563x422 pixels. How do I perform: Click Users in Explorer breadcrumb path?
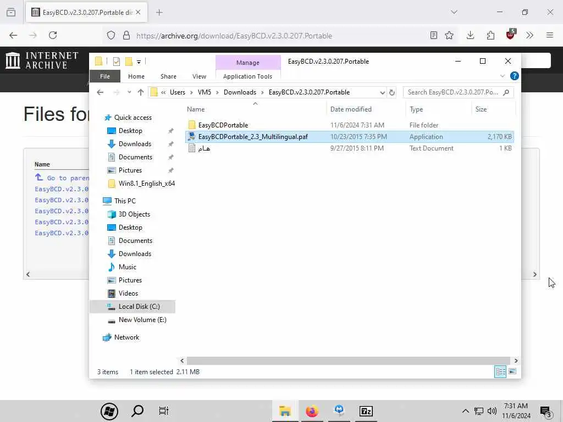point(178,92)
